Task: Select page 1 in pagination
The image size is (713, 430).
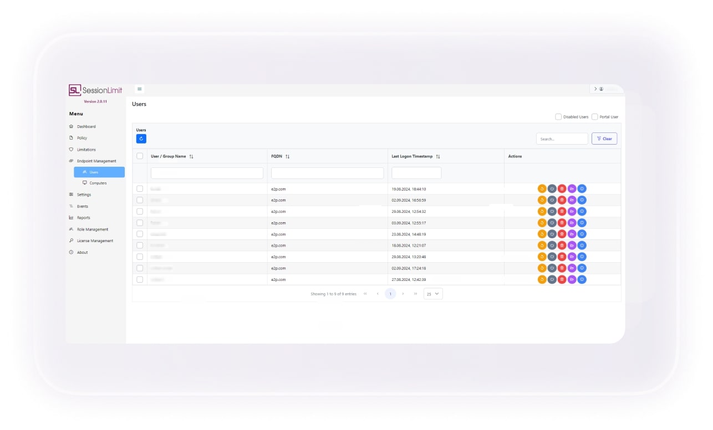Action: (x=390, y=294)
